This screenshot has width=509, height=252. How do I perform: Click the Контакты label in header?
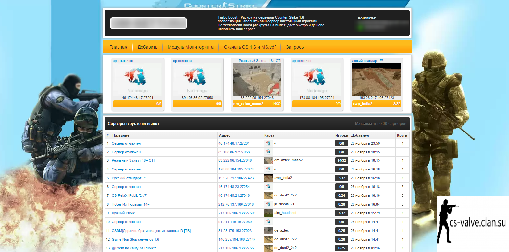[x=367, y=18]
